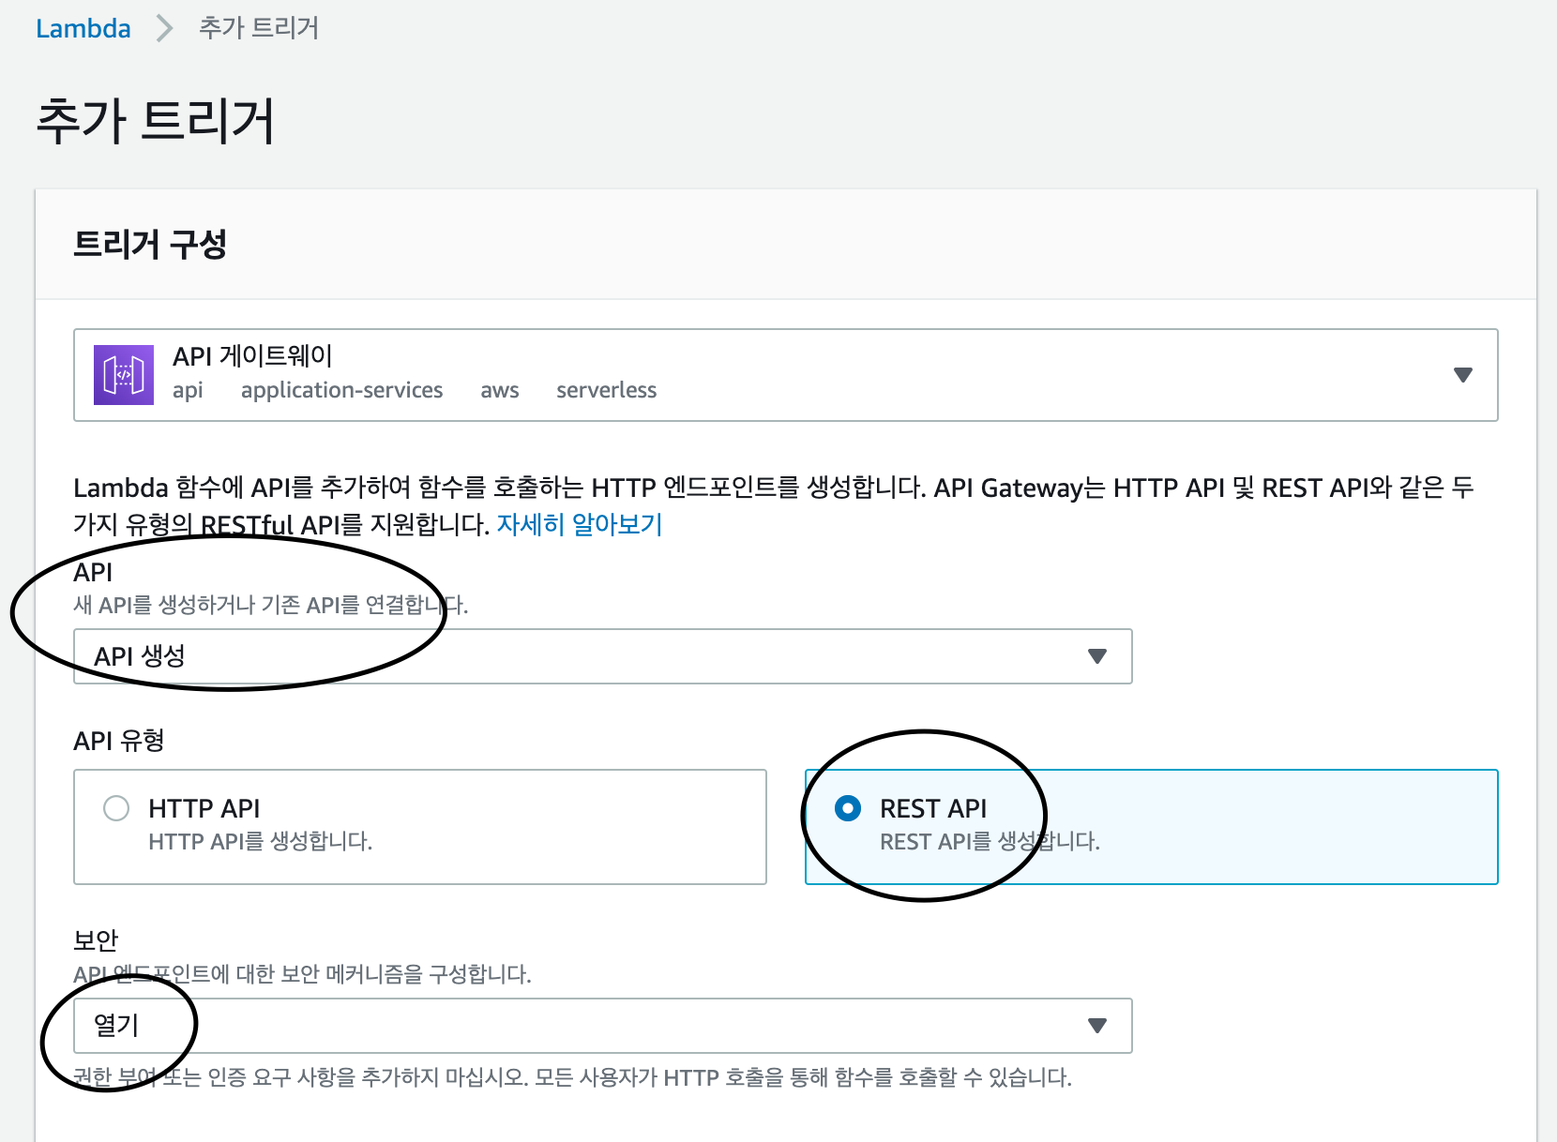Click the API Gateway purple service icon
The width and height of the screenshot is (1557, 1142).
click(x=124, y=375)
